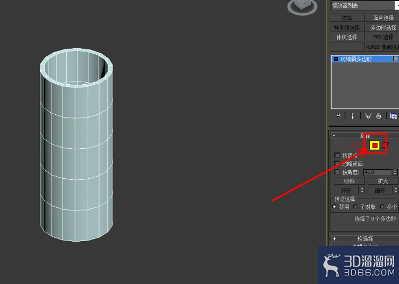The height and width of the screenshot is (284, 399).
Task: Click 按角度 value spinner arrows
Action: point(395,172)
